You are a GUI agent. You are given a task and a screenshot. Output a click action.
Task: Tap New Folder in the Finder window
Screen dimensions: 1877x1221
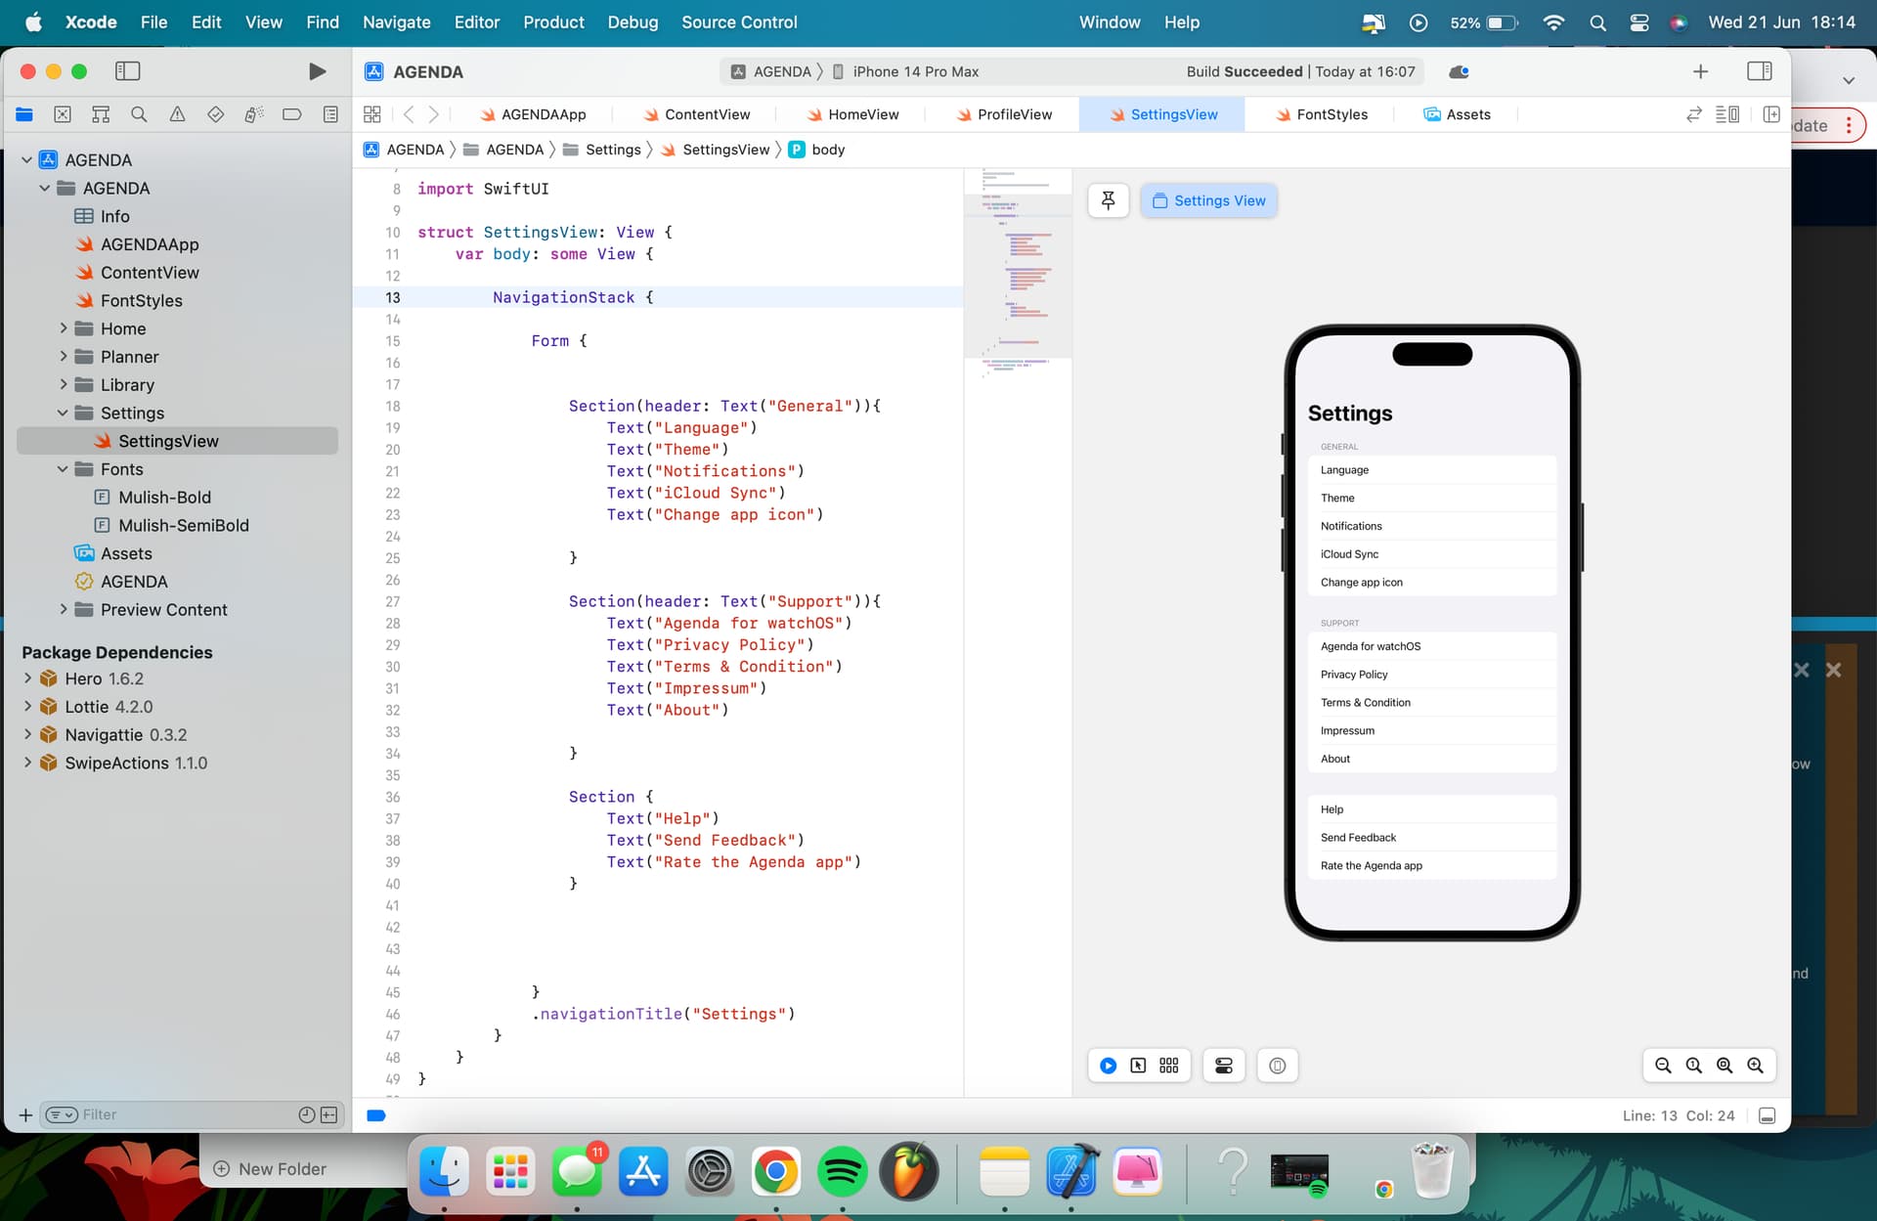tap(270, 1169)
